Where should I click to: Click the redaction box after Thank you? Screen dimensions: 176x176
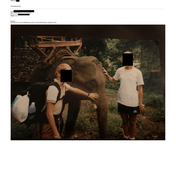click(x=18, y=1)
